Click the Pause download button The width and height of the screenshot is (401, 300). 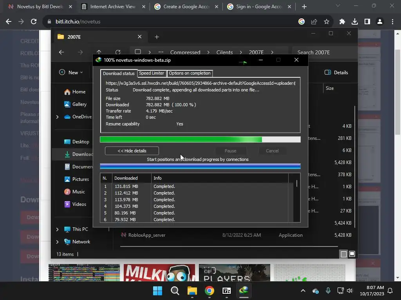(230, 151)
